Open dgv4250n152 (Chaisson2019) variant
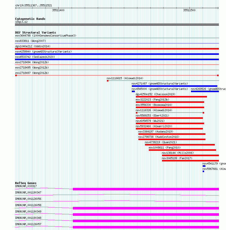This screenshot has height=230, width=226. [x=156, y=94]
